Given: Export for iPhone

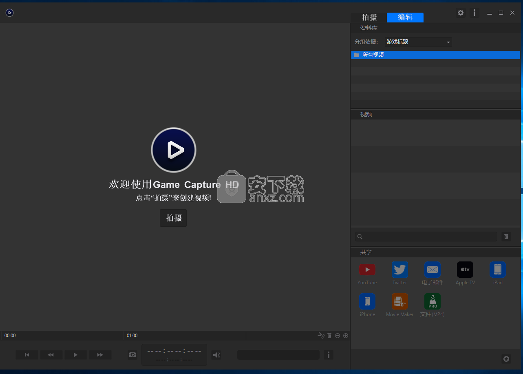Looking at the screenshot, I should point(367,301).
